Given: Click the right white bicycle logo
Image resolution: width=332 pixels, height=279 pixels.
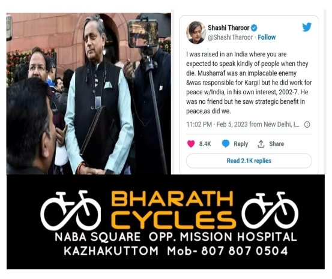Looking at the screenshot, I should click(x=270, y=210).
